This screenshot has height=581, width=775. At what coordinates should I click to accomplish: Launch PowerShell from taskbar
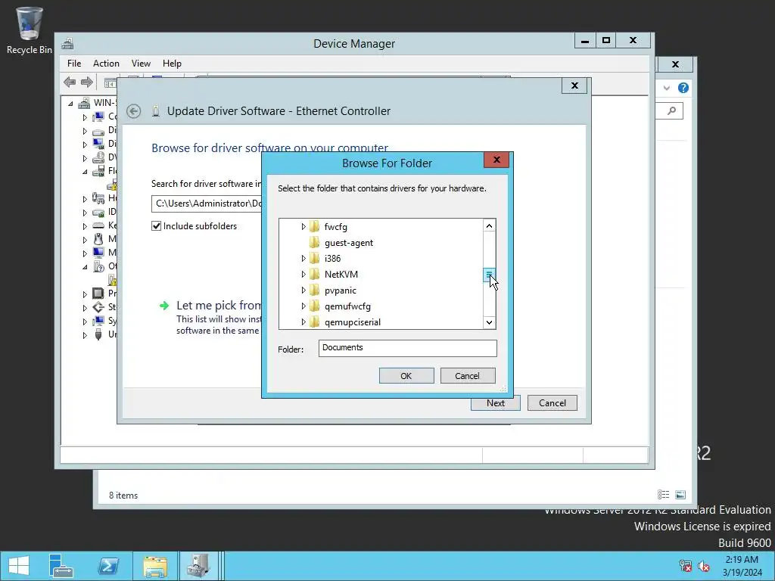pyautogui.click(x=108, y=566)
